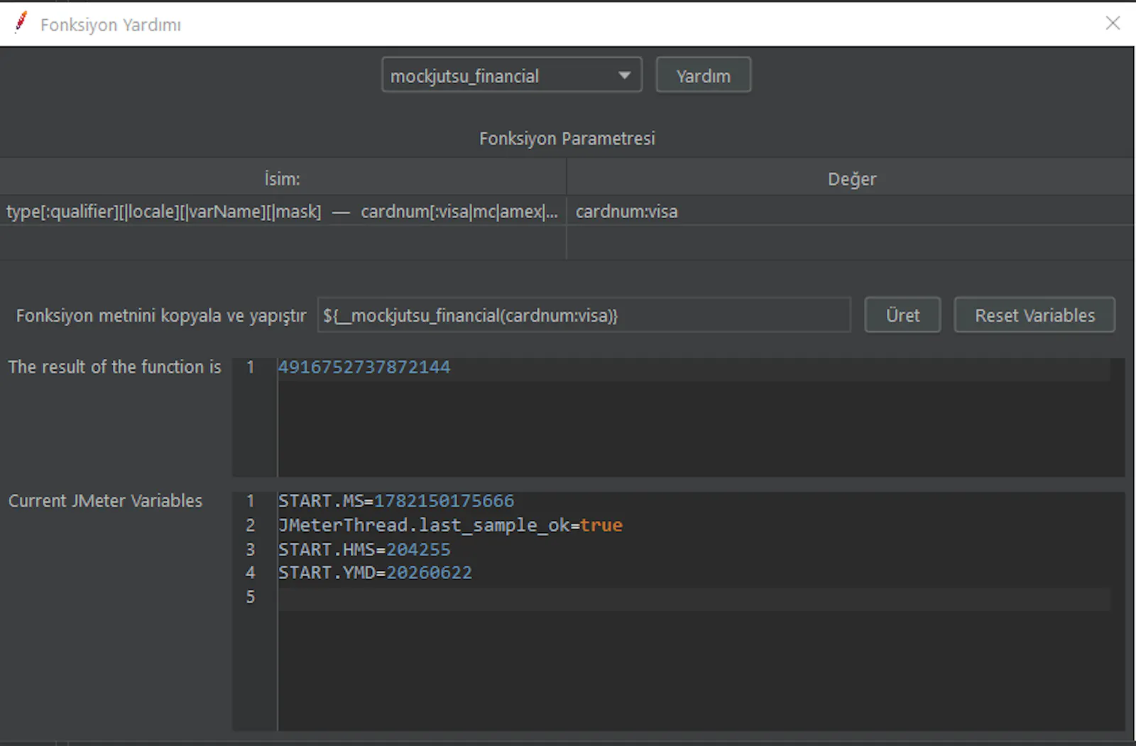Click the JMeter feather icon in title bar
The image size is (1136, 746).
click(x=21, y=23)
